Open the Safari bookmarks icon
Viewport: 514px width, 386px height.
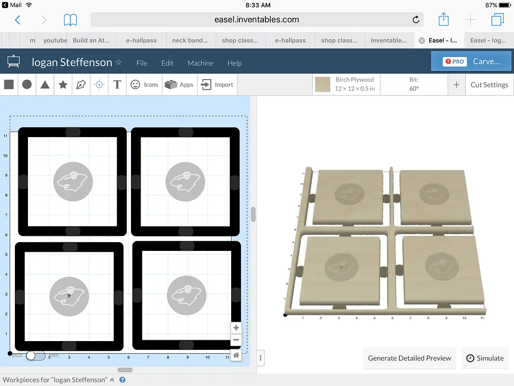[70, 20]
